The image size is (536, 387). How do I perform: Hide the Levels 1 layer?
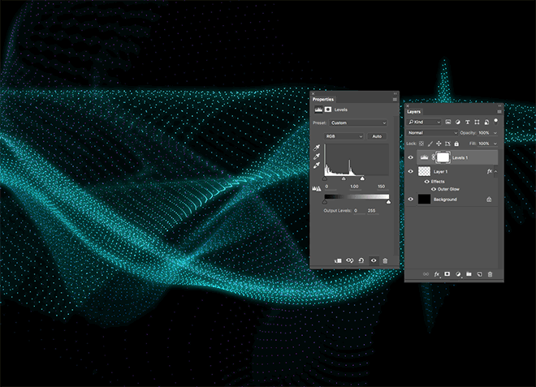[x=411, y=157]
